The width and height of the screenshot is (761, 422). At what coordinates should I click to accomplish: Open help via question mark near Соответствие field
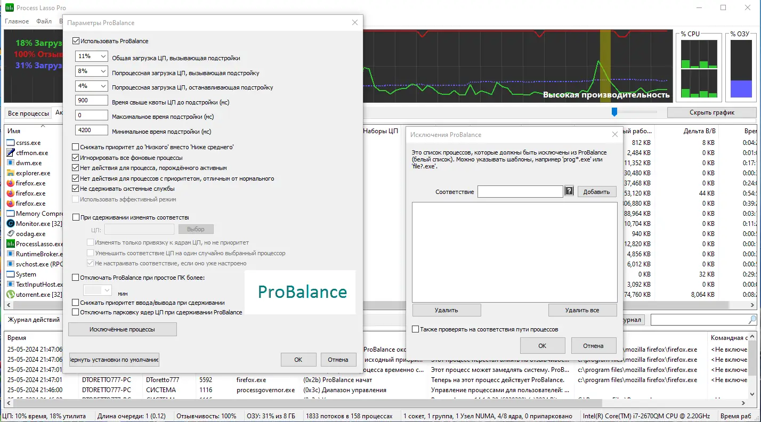tap(569, 190)
